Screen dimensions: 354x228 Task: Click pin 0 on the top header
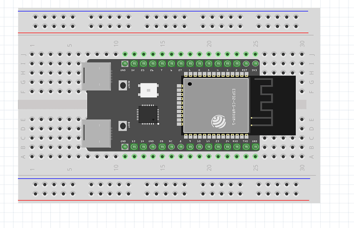click(200, 64)
